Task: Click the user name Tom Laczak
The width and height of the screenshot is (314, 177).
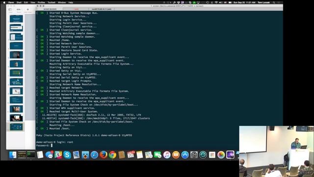Action: point(264,2)
